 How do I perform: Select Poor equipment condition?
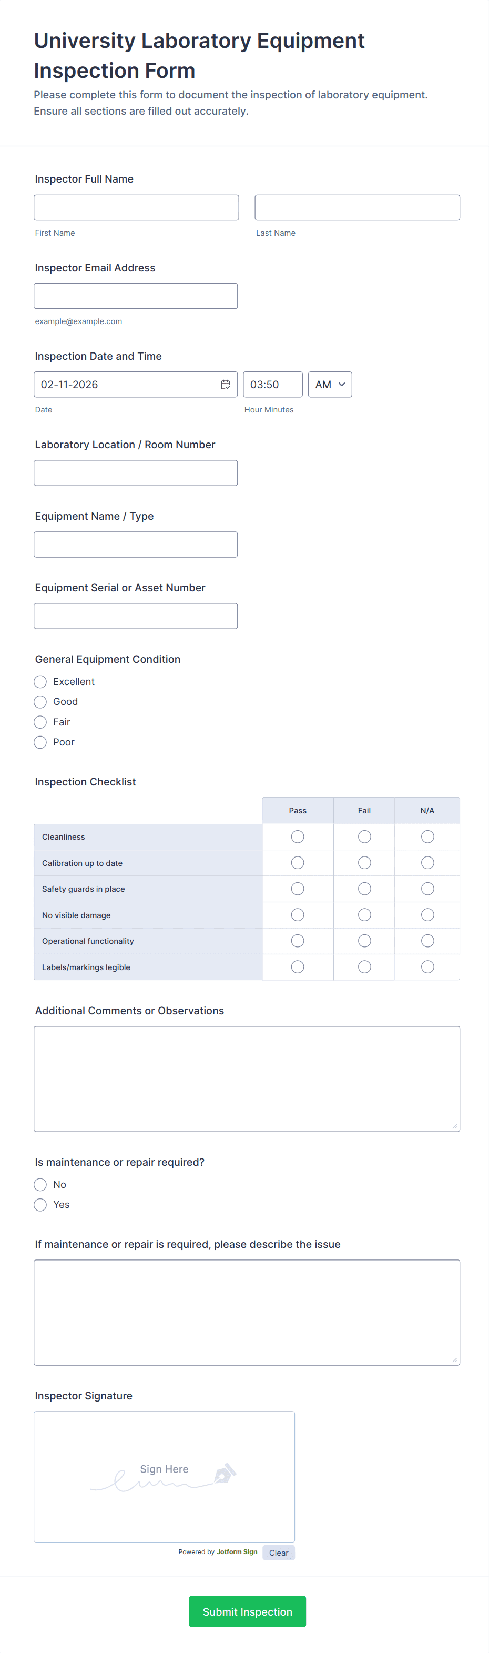tap(40, 742)
